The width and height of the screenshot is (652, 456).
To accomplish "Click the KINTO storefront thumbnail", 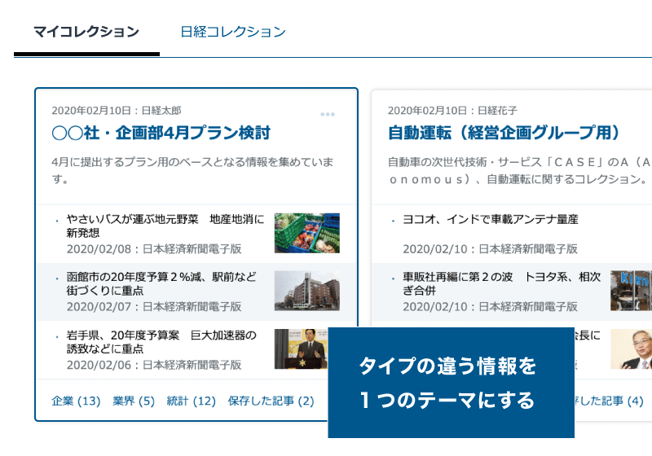I will tap(631, 291).
